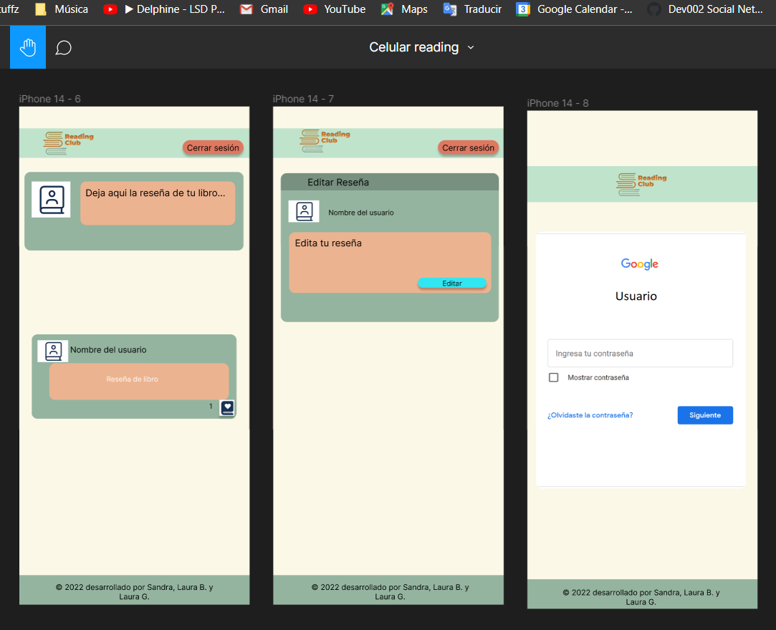Screen dimensions: 776x630
Task: Enable the Mostrar contraseña checkbox
Action: (x=553, y=377)
